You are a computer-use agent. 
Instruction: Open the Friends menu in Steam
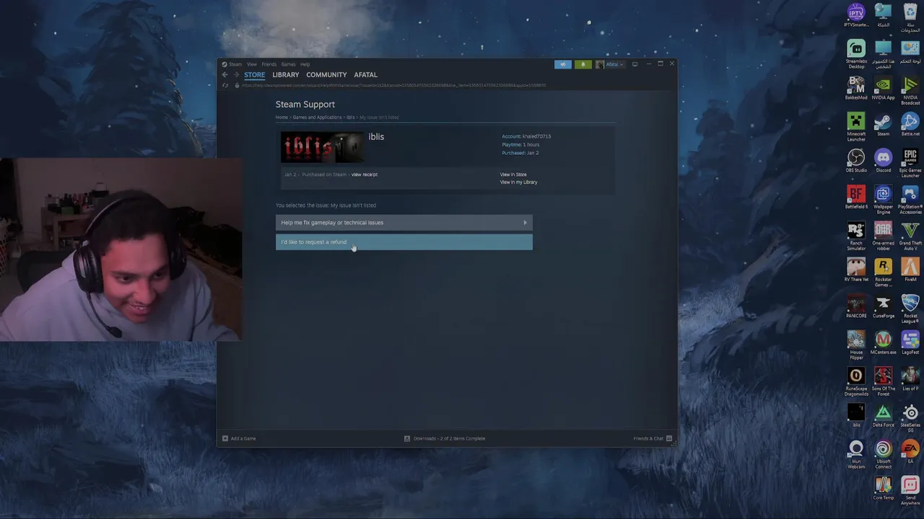tap(269, 64)
